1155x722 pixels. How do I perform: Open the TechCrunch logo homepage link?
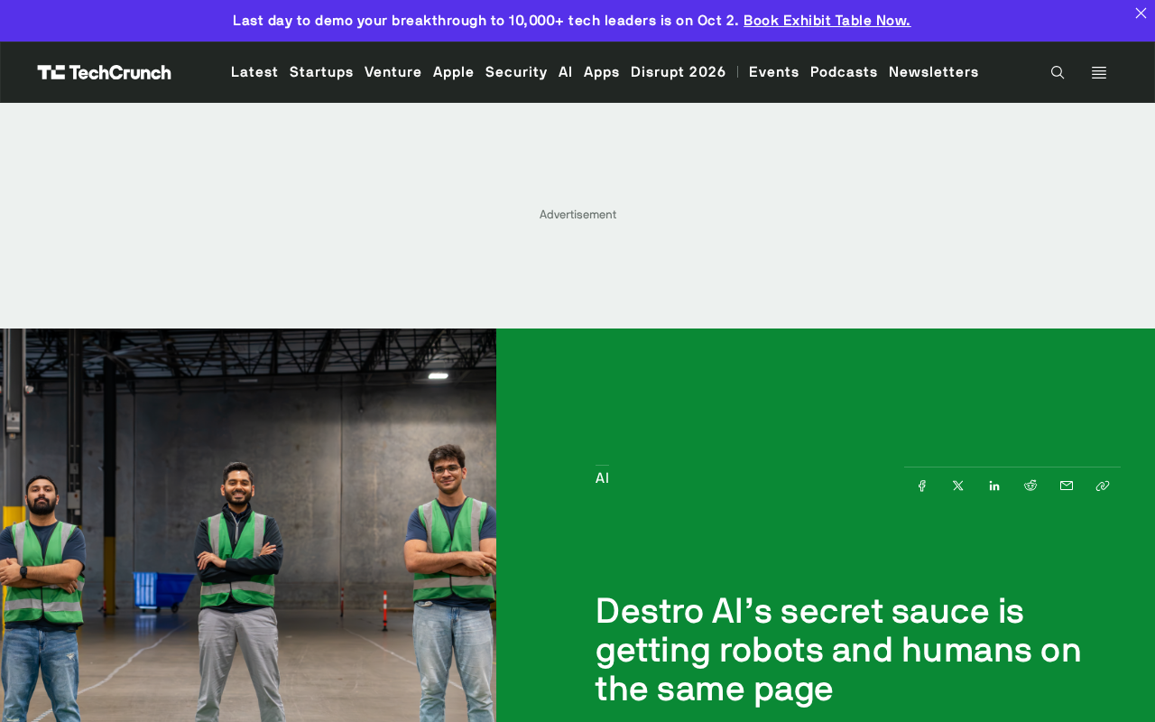coord(104,72)
